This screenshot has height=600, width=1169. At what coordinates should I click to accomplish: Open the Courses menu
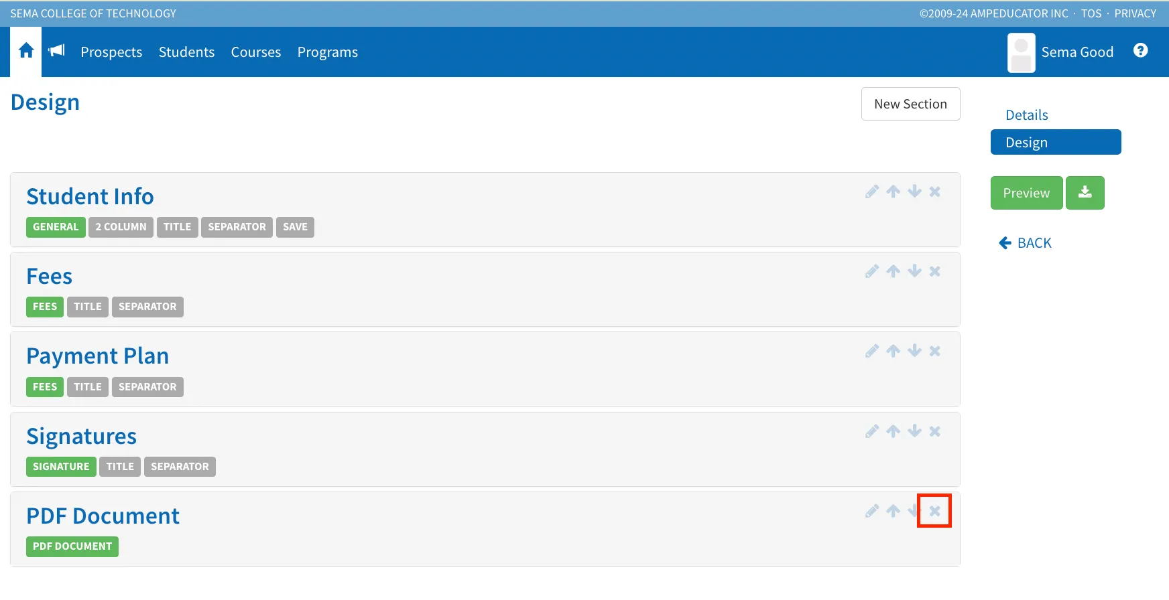coord(256,52)
